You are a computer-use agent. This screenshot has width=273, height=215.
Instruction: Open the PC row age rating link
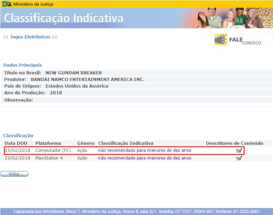pos(145,150)
